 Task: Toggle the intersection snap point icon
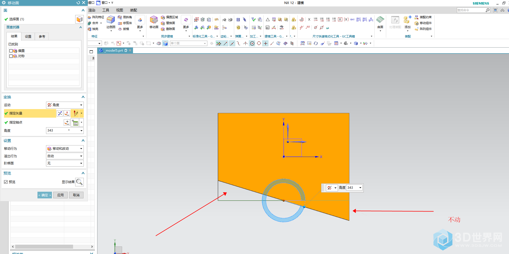tap(245, 43)
